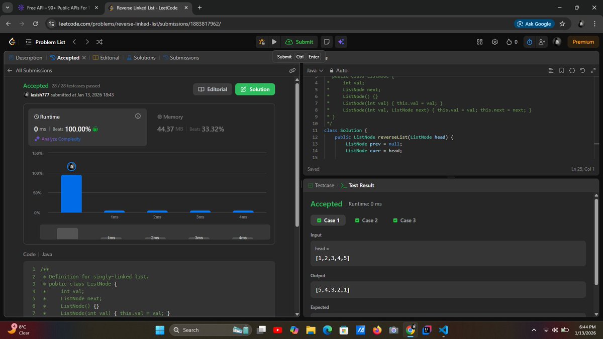Viewport: 603px width, 339px height.
Task: Click the runtime chart range selector handle
Action: pyautogui.click(x=67, y=234)
